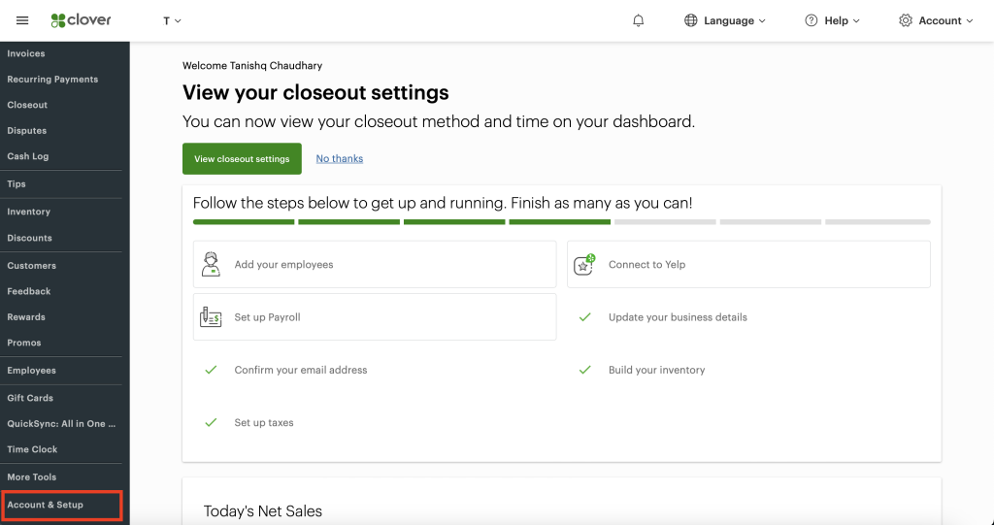Click the Help question mark icon
This screenshot has height=525, width=994.
tap(812, 20)
